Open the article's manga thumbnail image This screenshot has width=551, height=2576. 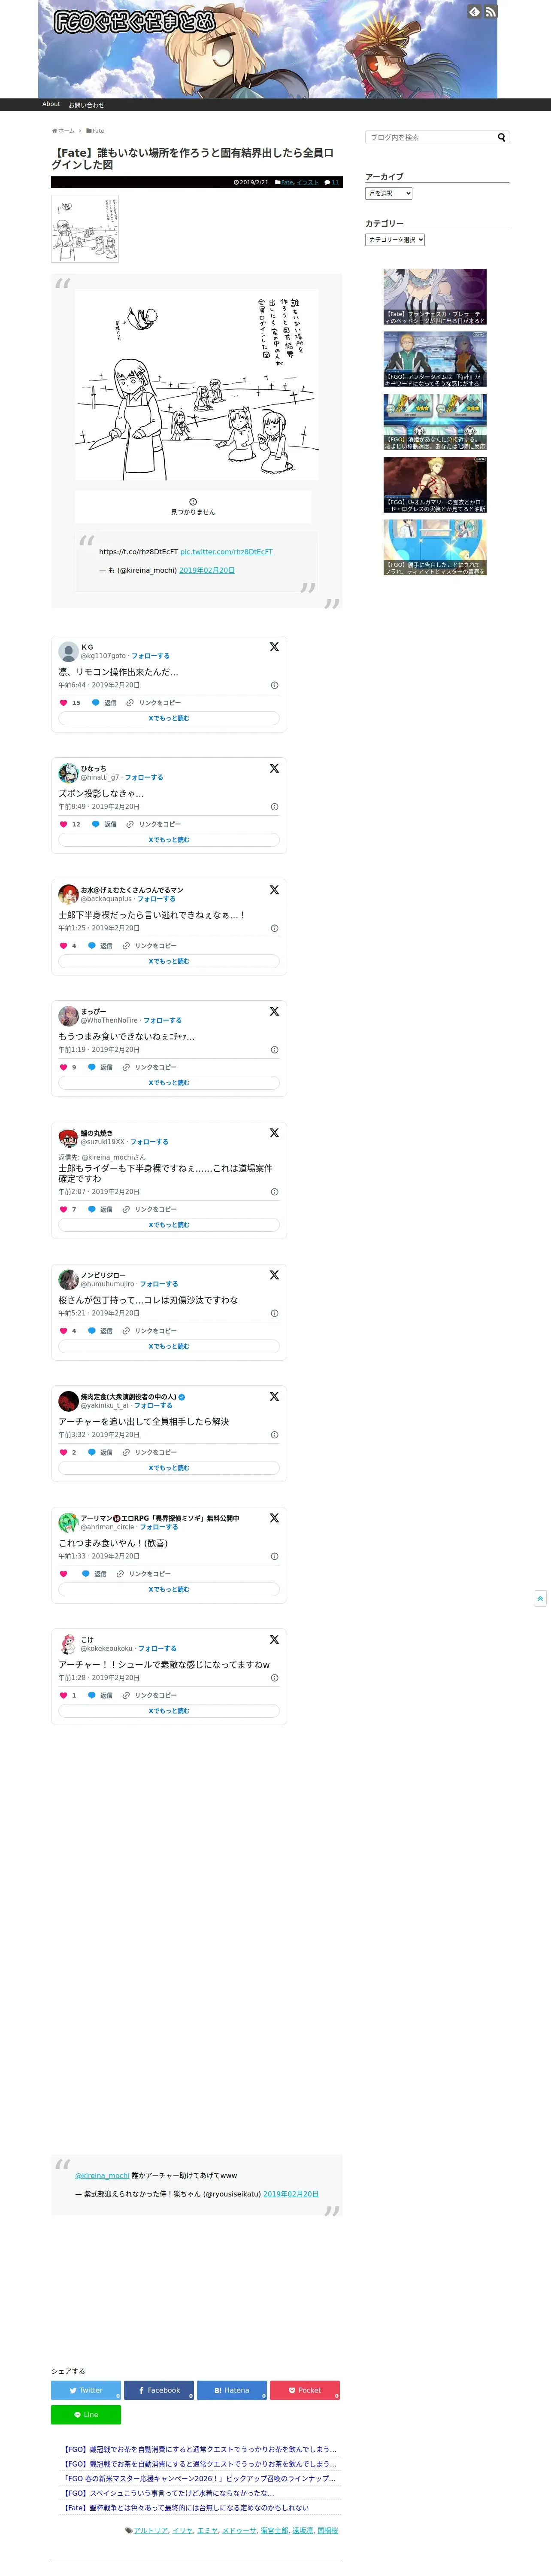tap(85, 229)
